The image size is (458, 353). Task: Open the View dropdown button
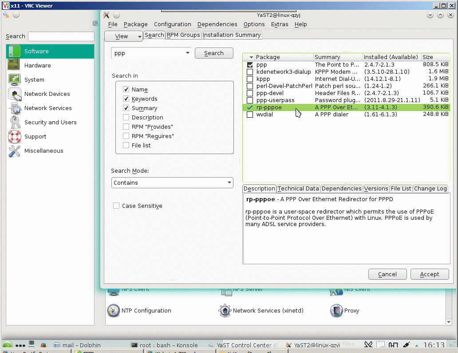(123, 36)
